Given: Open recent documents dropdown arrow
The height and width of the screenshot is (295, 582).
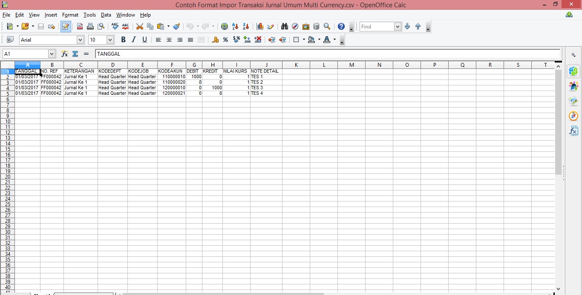Looking at the screenshot, I should [x=33, y=26].
